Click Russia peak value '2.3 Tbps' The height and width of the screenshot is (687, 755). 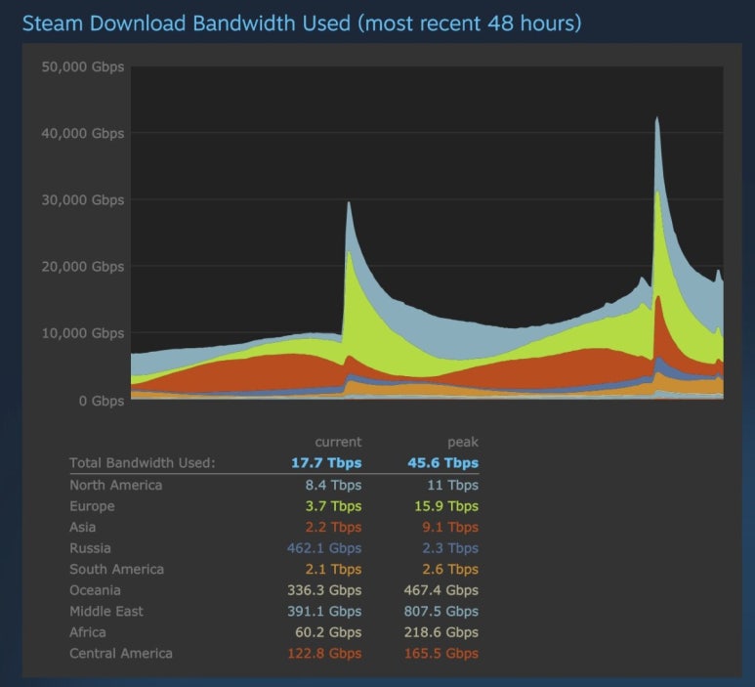[x=450, y=548]
